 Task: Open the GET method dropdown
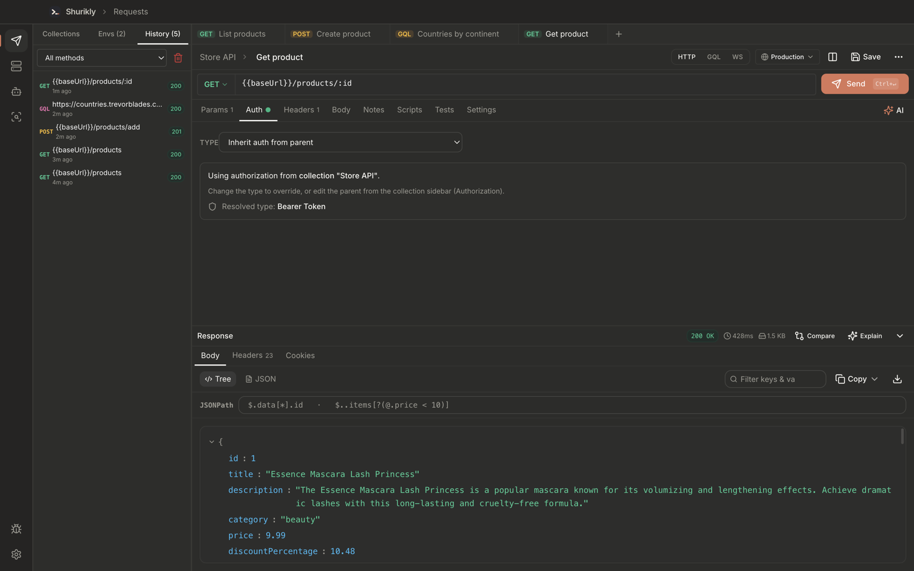(x=216, y=84)
